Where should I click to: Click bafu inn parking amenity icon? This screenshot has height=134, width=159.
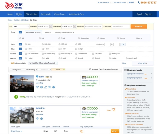tap(42, 119)
